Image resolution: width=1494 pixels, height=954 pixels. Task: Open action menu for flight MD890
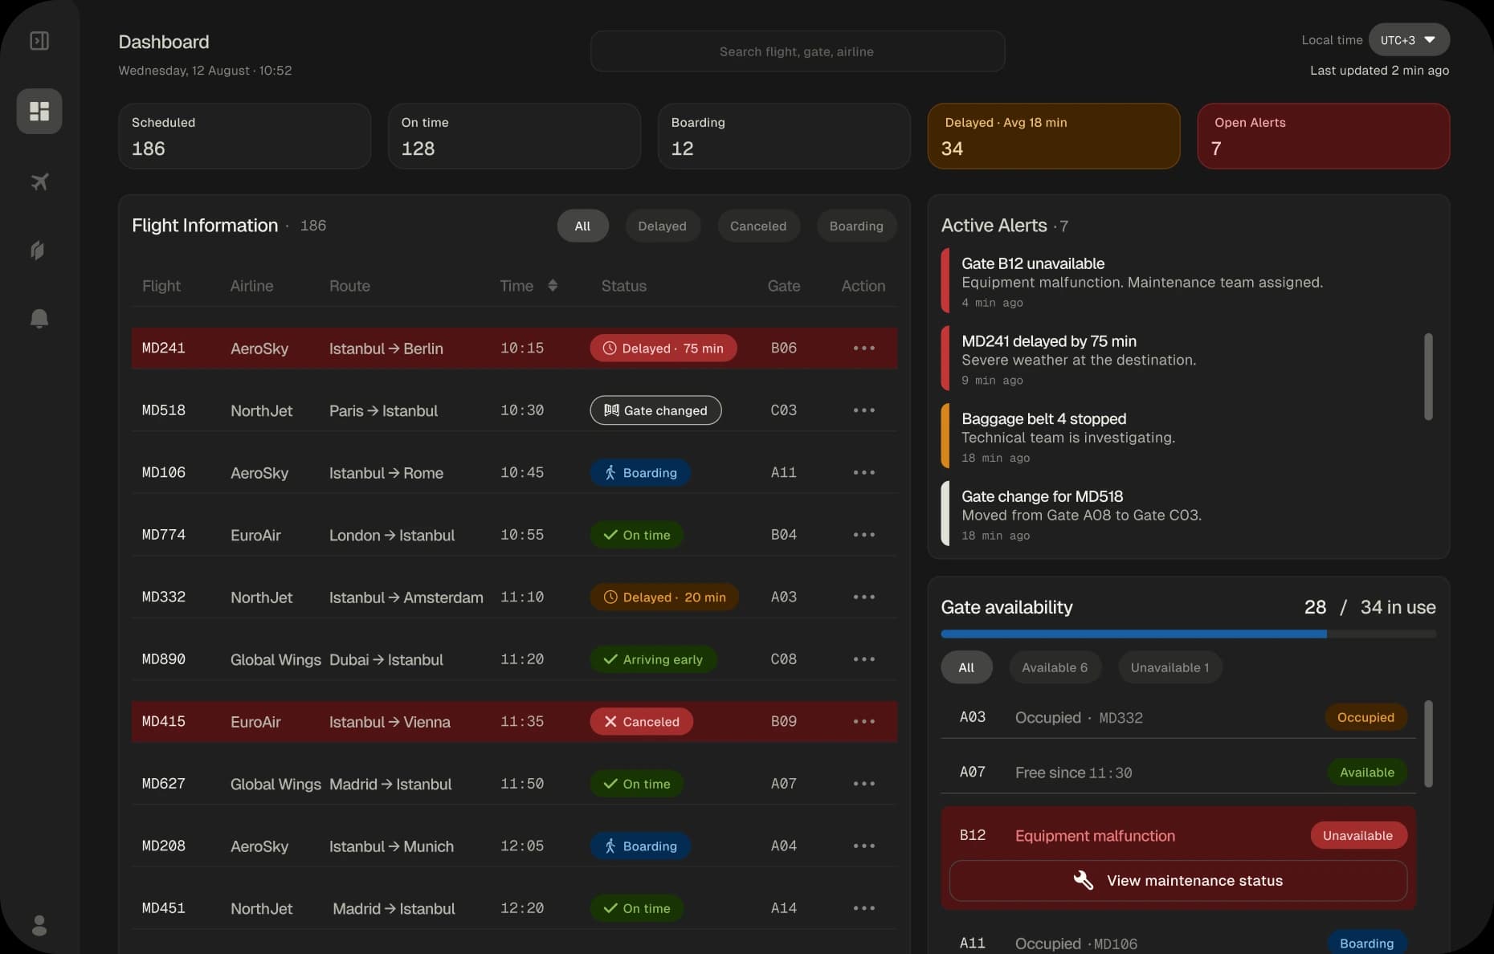click(864, 659)
